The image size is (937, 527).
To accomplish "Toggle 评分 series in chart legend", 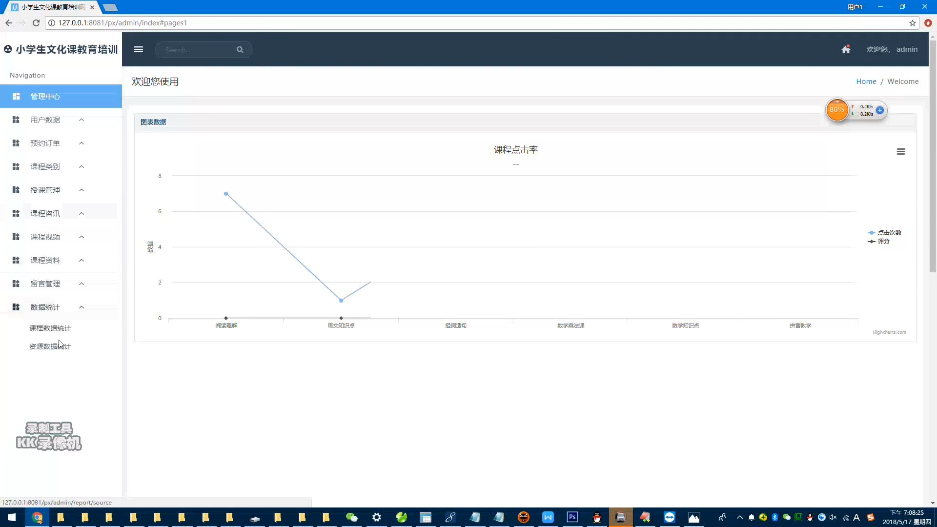I will click(879, 242).
